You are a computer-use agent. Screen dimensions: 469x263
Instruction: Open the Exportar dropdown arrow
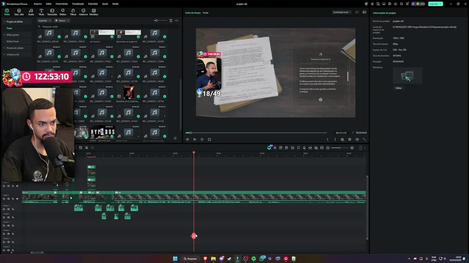point(441,4)
